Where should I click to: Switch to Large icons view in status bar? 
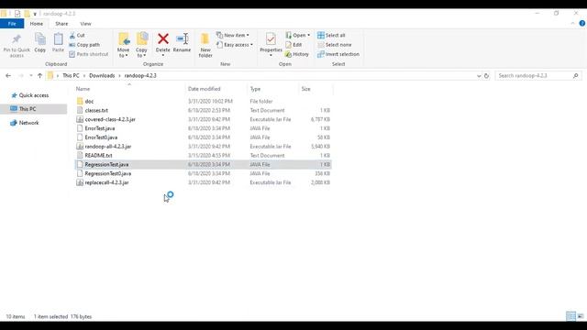[x=581, y=316]
